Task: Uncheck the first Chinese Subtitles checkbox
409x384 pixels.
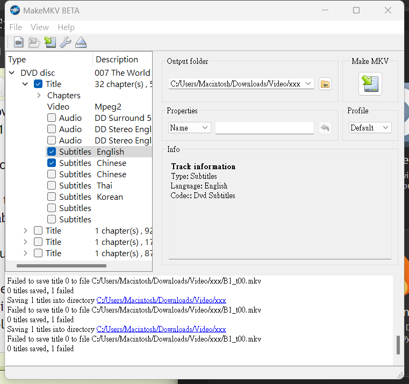Action: 52,163
